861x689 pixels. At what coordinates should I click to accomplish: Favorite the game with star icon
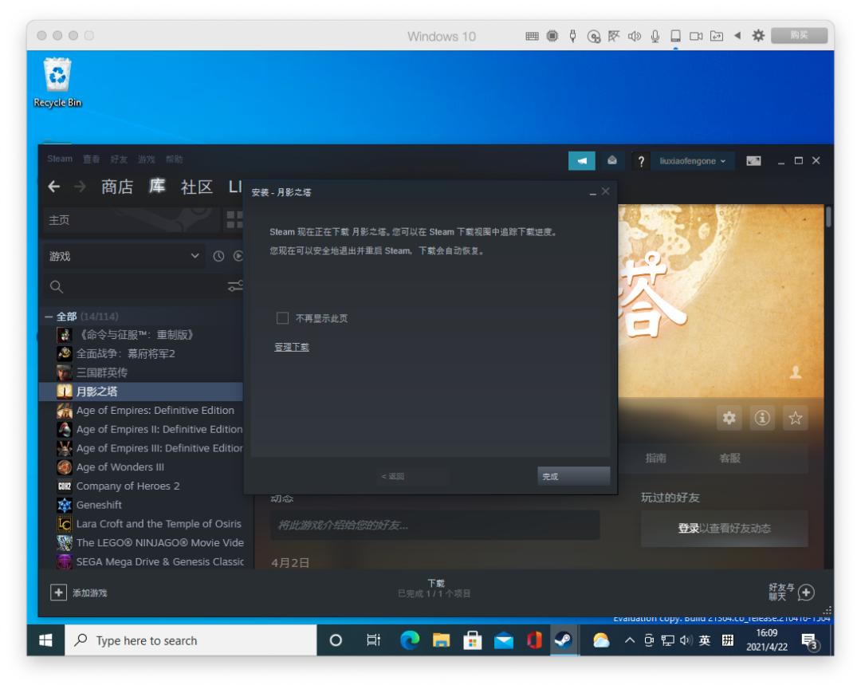point(795,418)
